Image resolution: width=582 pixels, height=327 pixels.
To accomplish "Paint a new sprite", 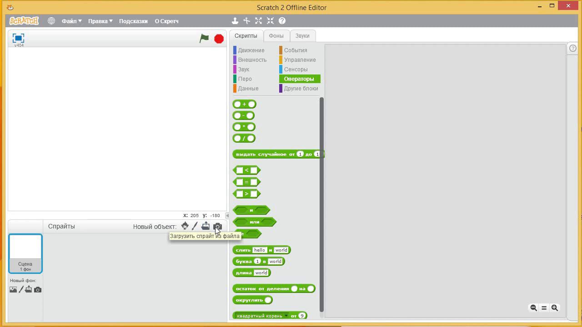I will pyautogui.click(x=195, y=226).
